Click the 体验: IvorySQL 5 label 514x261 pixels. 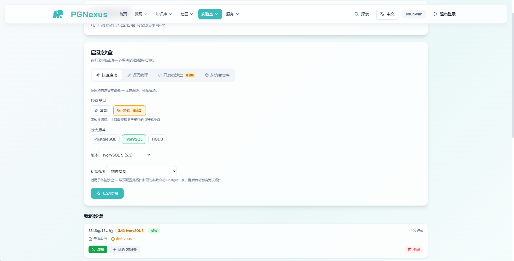coord(130,231)
